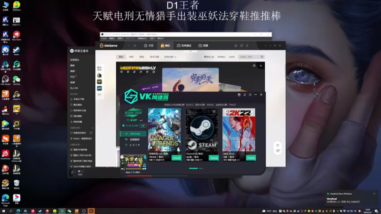381x214 pixels.
Task: Open the Steam desktop shortcut
Action: pos(17,51)
